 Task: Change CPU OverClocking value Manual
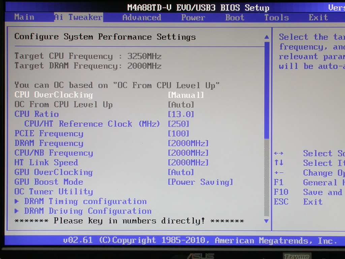coord(186,95)
